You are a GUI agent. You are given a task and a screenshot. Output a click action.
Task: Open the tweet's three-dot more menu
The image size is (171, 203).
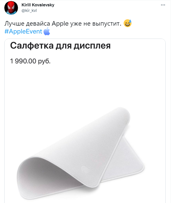(163, 5)
